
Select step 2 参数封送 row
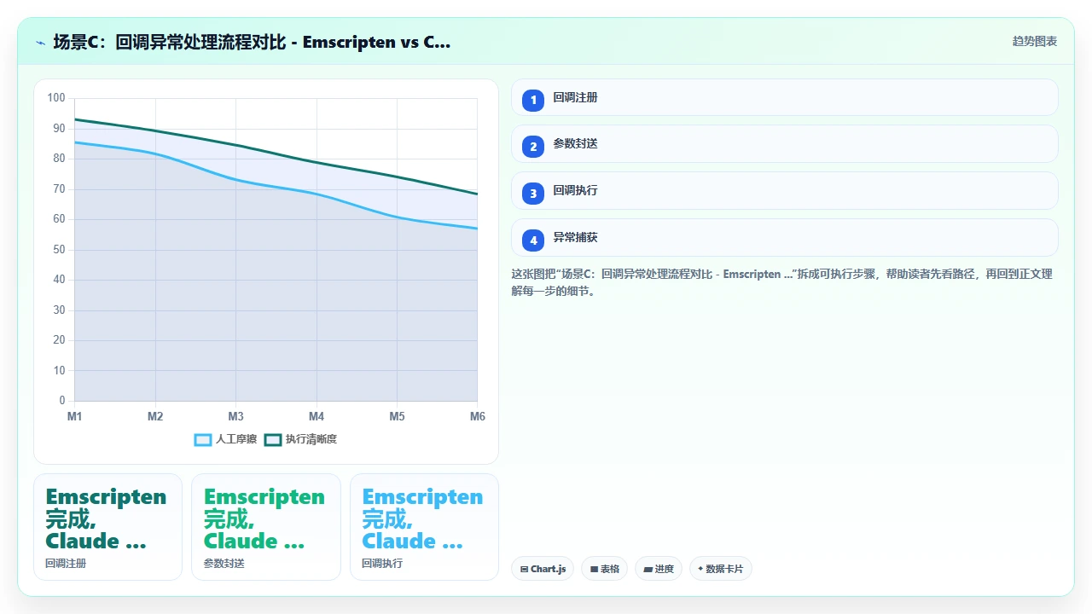tap(785, 143)
